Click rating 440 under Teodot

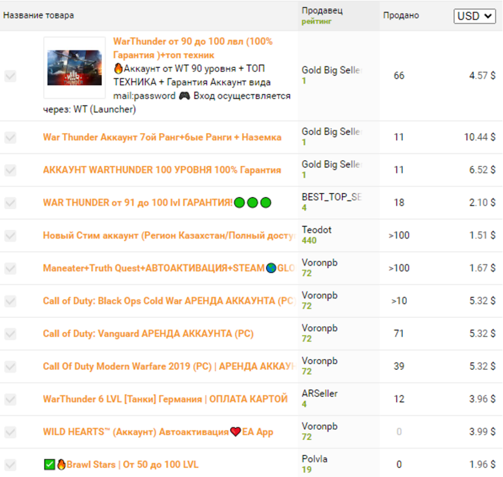309,240
